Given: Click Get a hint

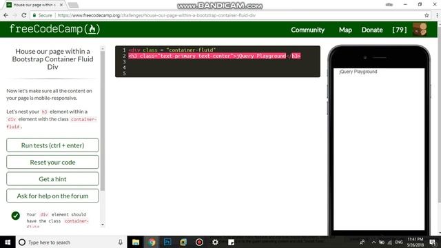Looking at the screenshot, I should (52, 179).
